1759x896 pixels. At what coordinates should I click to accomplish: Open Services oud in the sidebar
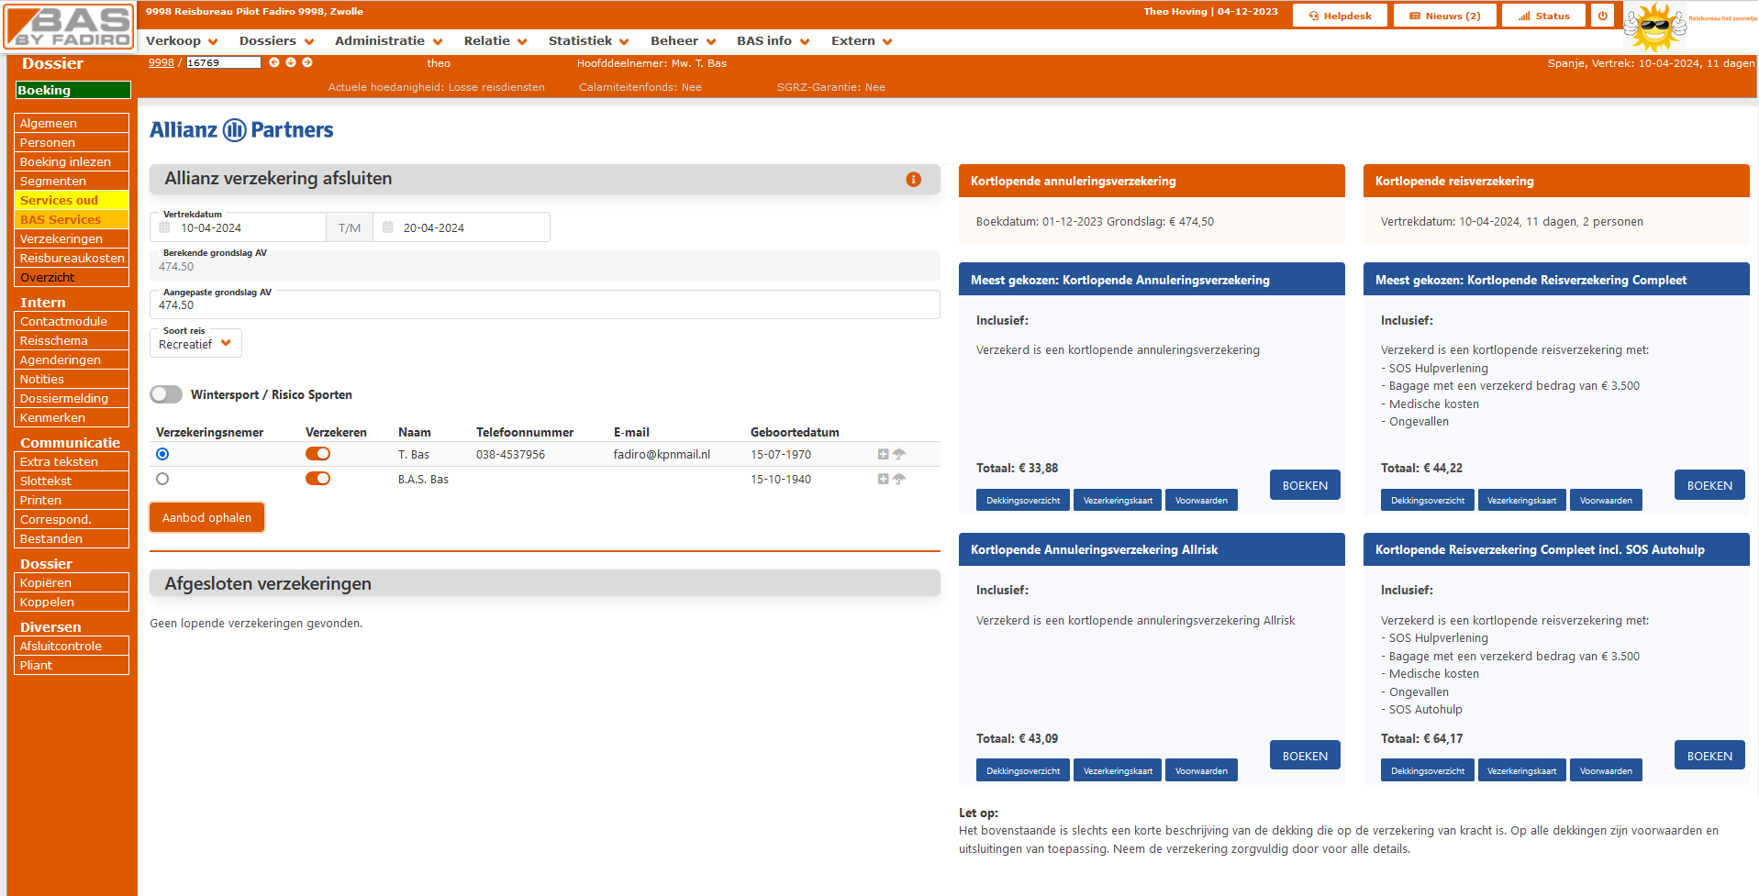tap(72, 200)
